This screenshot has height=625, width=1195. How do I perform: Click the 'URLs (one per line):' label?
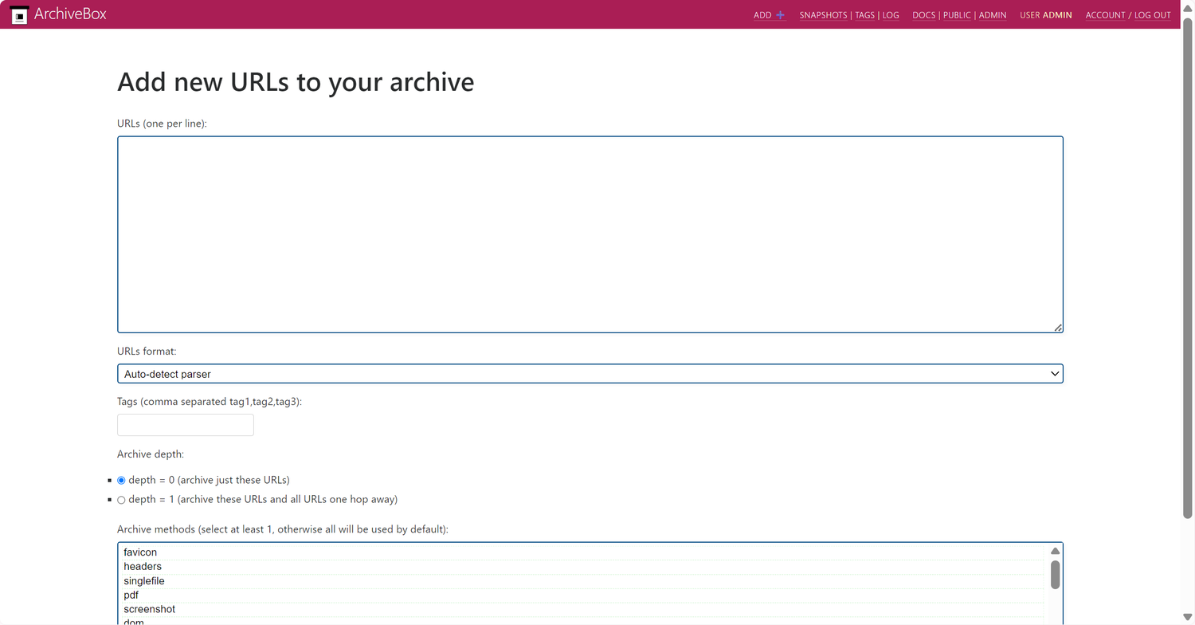(x=162, y=124)
